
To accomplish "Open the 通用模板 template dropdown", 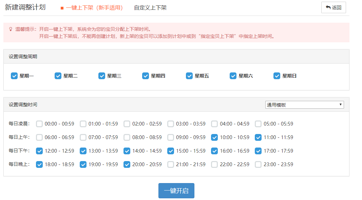I will pos(304,105).
